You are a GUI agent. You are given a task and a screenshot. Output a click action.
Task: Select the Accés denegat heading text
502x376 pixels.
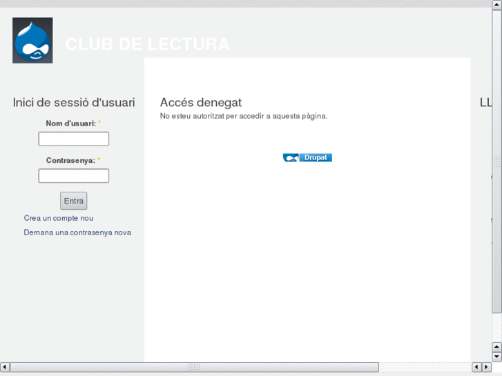[x=201, y=103]
